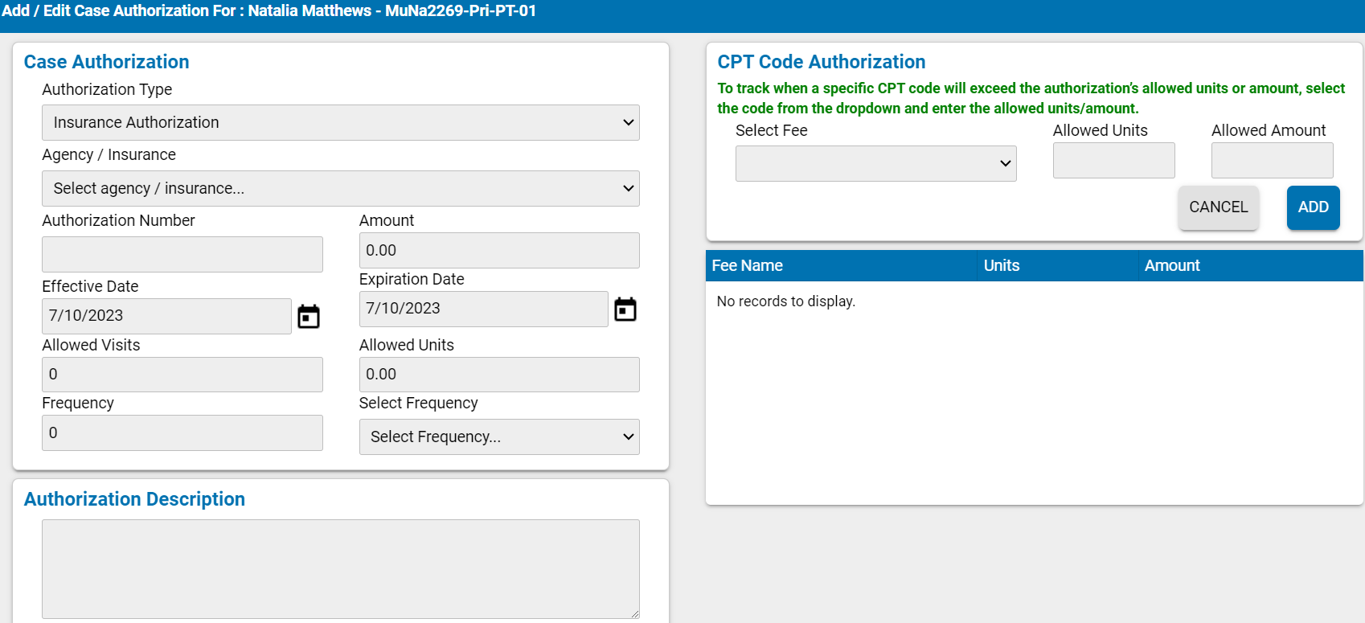The image size is (1365, 623).
Task: Click the Allowed Units field in CPT section
Action: (1113, 160)
